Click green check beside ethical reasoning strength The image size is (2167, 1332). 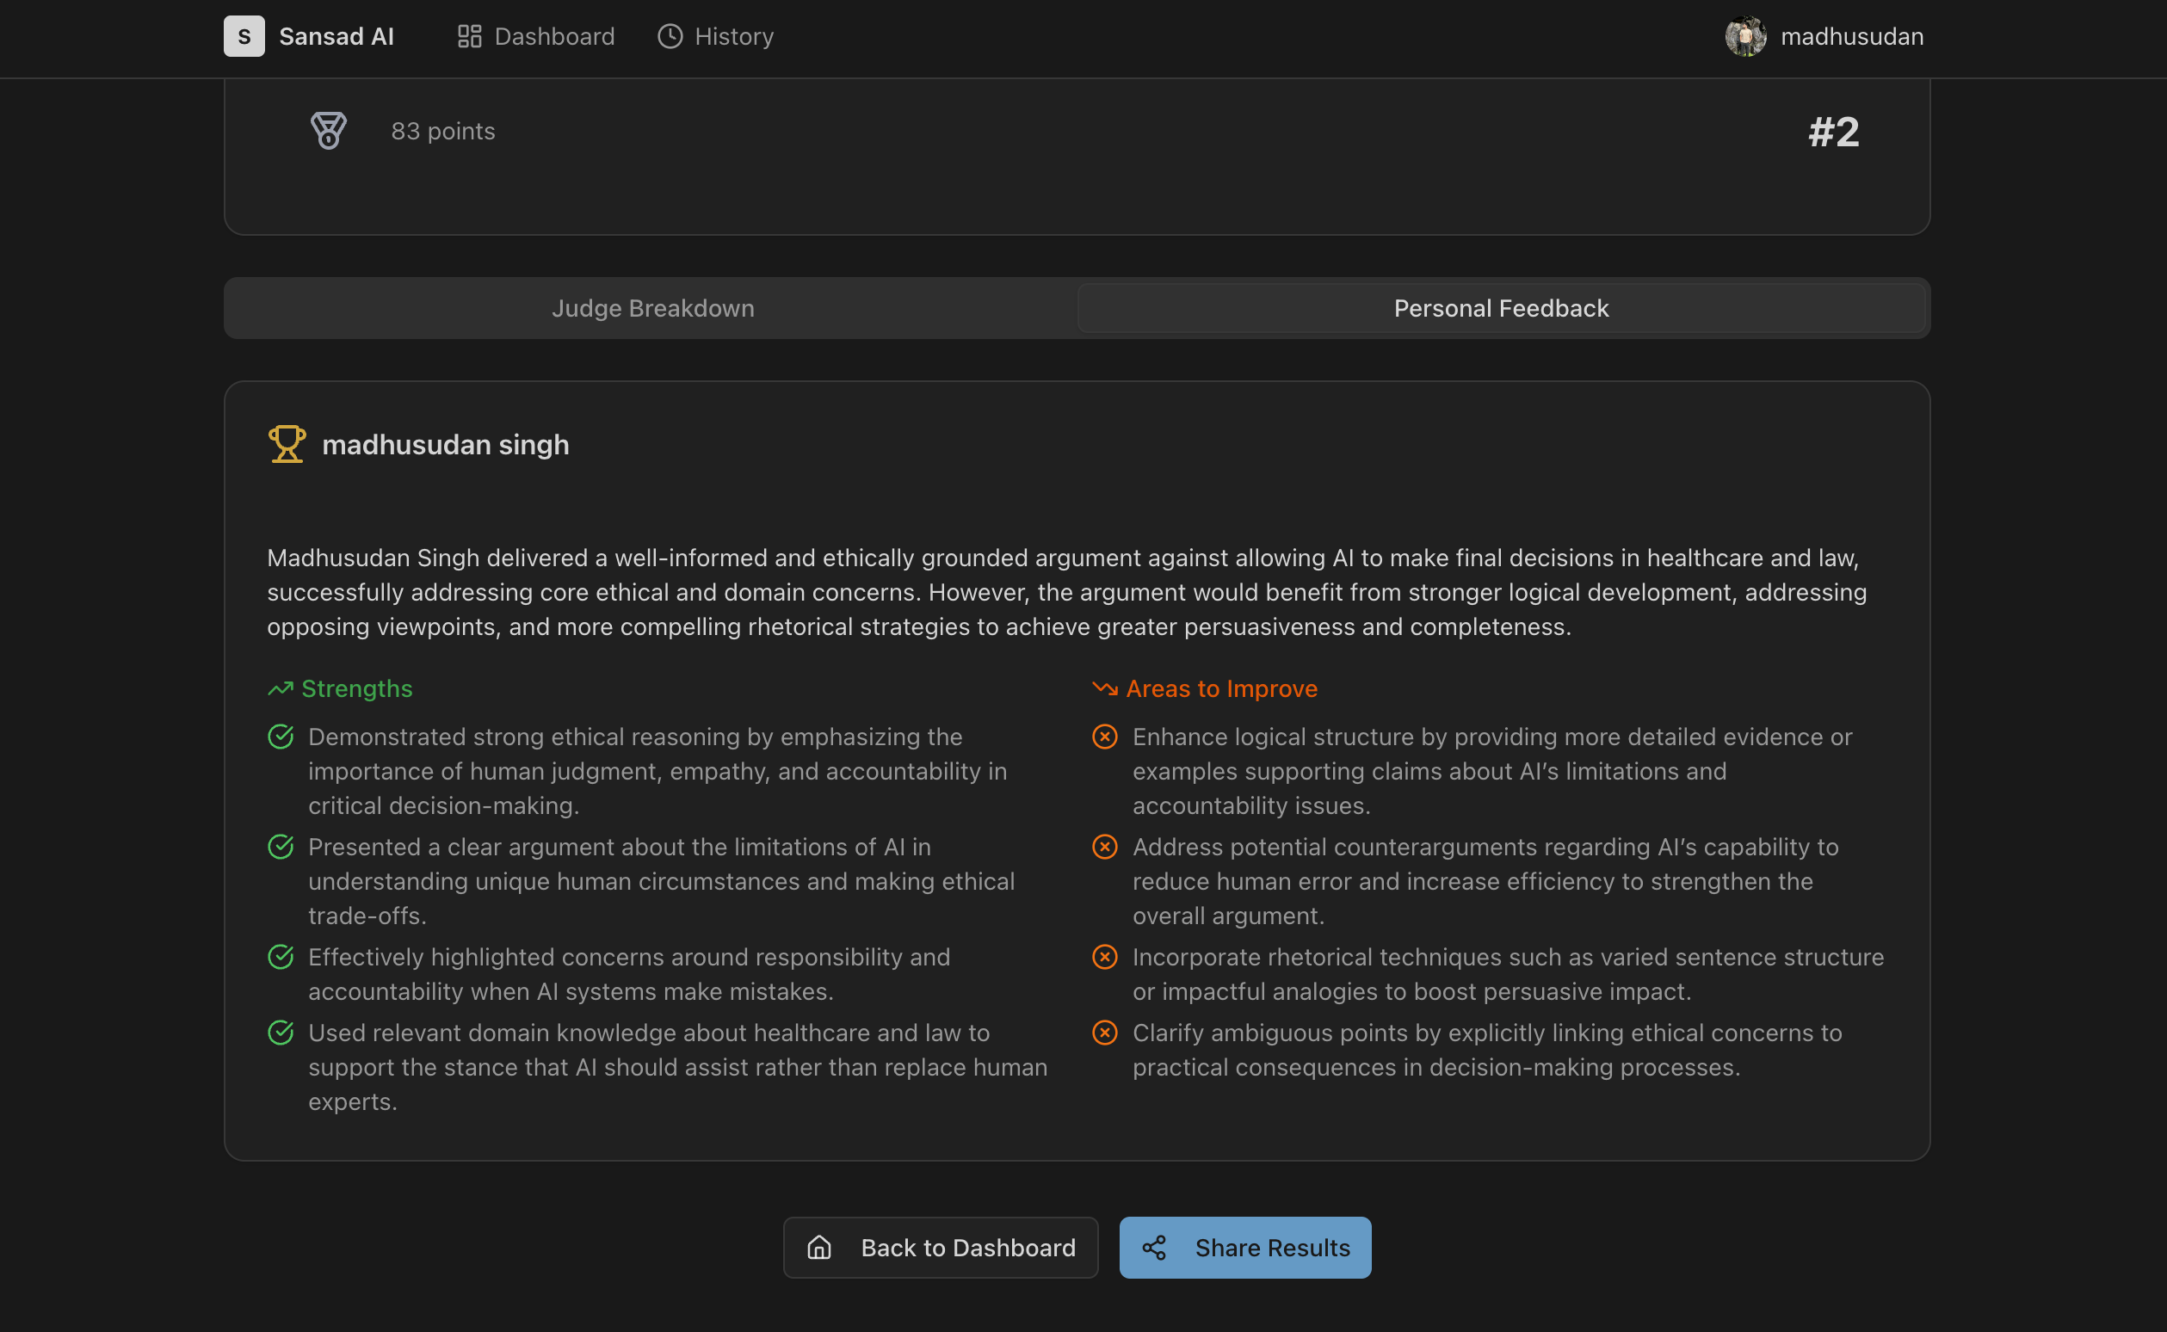[281, 737]
